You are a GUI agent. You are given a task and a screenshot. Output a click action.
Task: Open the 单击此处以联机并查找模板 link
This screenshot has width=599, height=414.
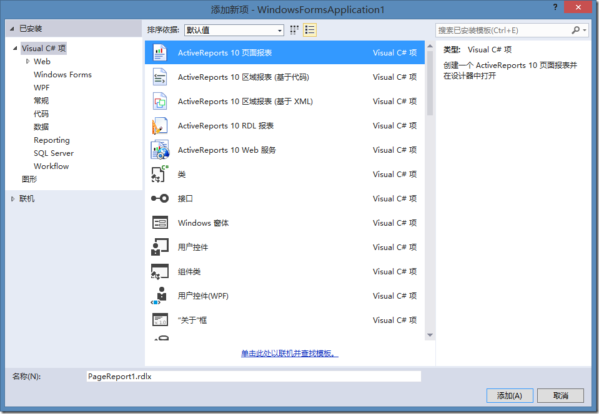coord(290,354)
